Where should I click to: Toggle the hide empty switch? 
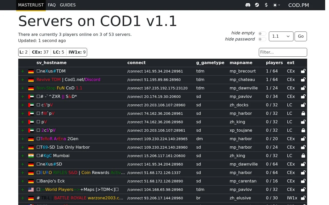tap(262, 34)
